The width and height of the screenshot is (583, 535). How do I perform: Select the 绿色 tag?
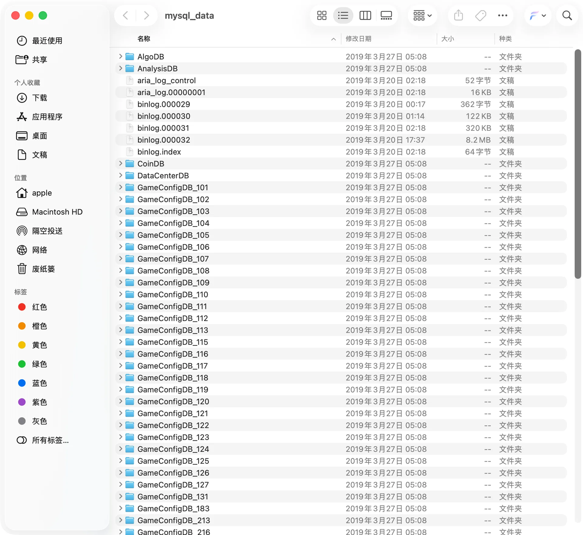pyautogui.click(x=32, y=364)
